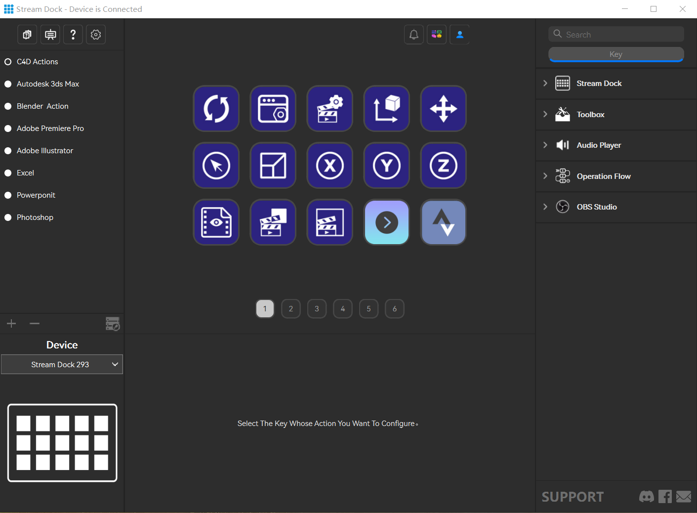Select the Autodesk 3ds Max profile radio button

(8, 84)
